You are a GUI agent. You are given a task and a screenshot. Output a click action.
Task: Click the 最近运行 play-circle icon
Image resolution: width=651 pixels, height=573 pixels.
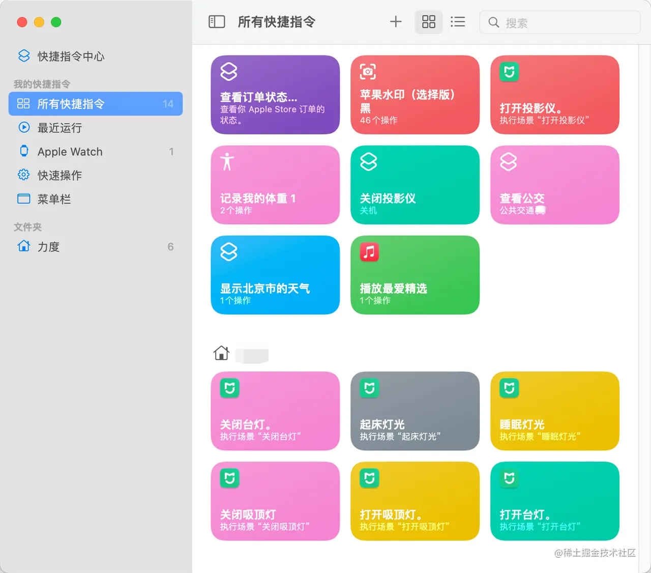[x=24, y=127]
